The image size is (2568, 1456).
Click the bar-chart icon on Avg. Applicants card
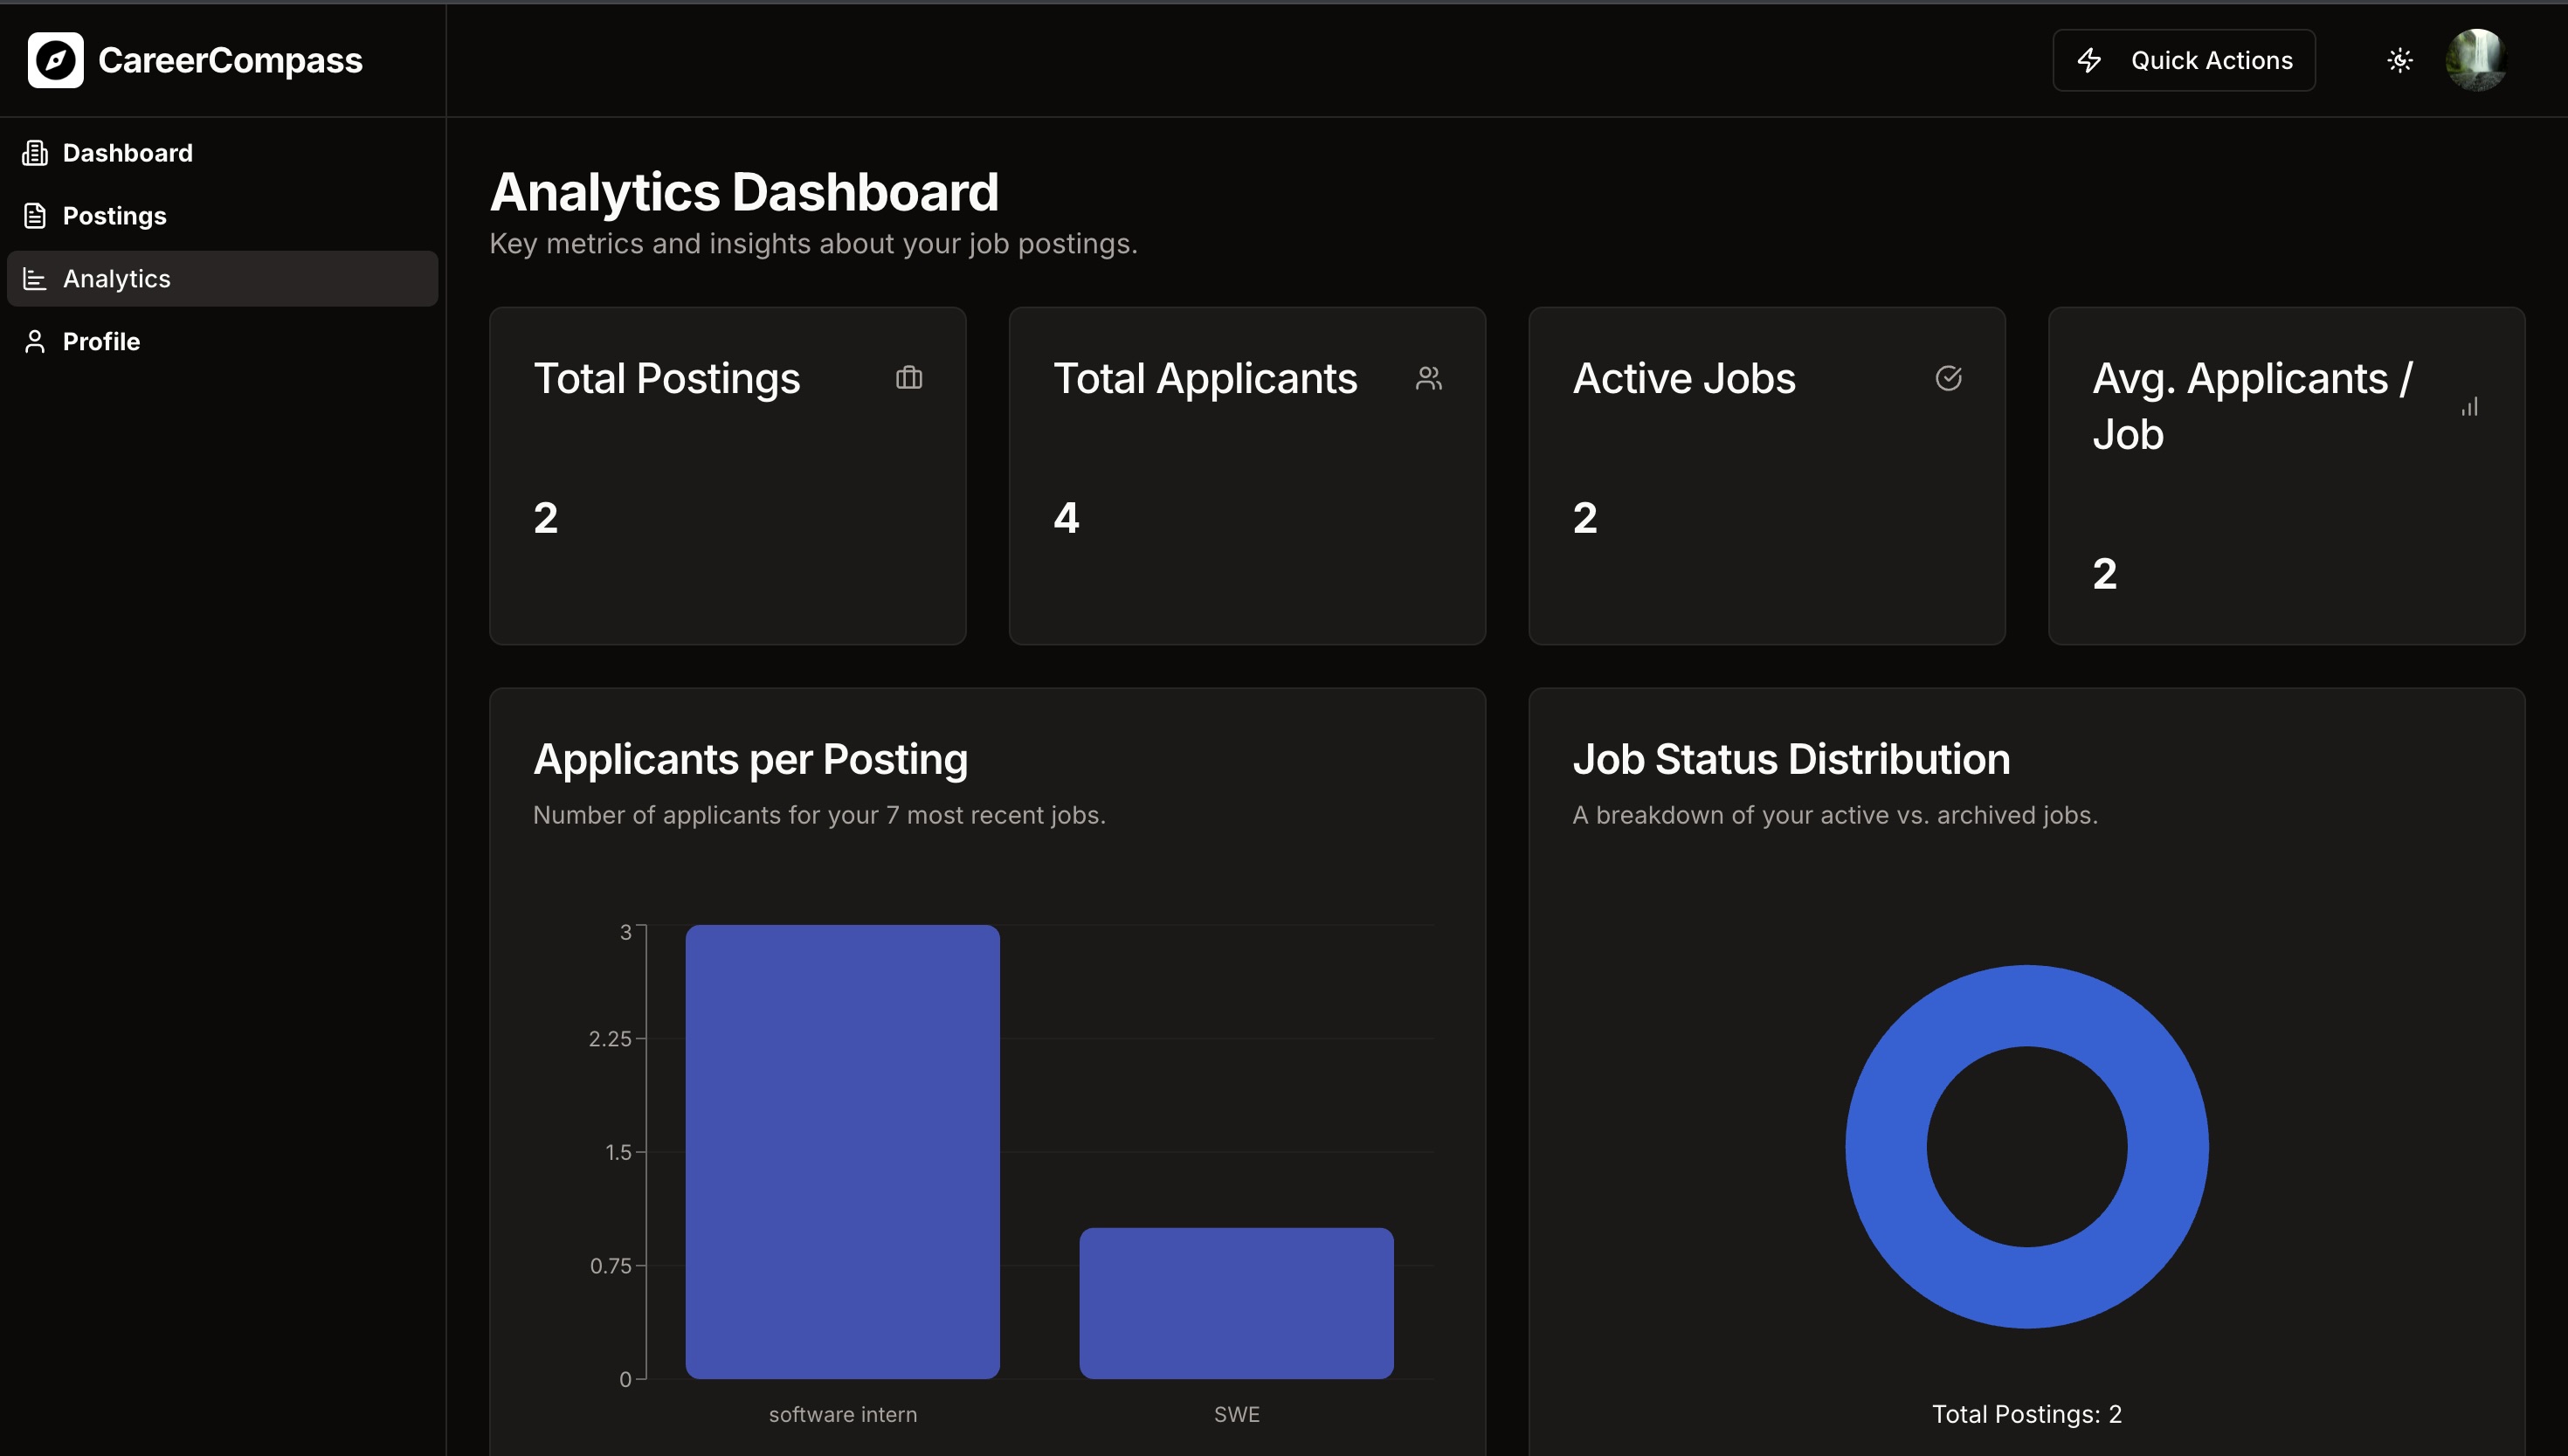(2468, 407)
